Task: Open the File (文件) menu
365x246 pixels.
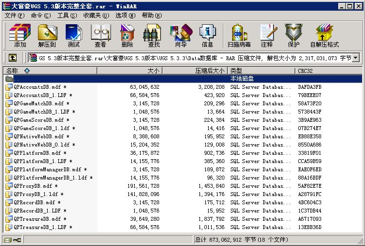Action: [x=14, y=16]
